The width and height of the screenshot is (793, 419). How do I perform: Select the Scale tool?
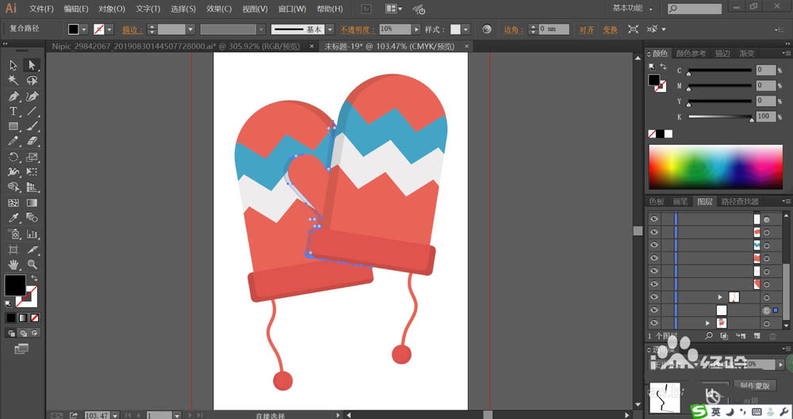click(x=32, y=157)
